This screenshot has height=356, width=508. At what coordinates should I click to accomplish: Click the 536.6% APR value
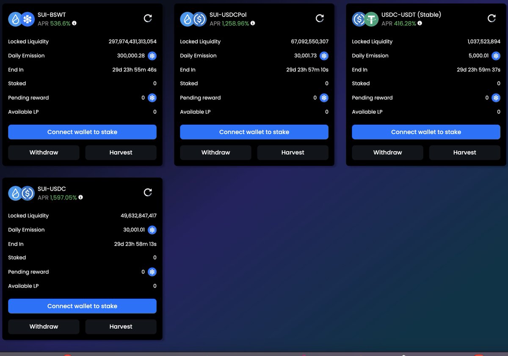61,24
